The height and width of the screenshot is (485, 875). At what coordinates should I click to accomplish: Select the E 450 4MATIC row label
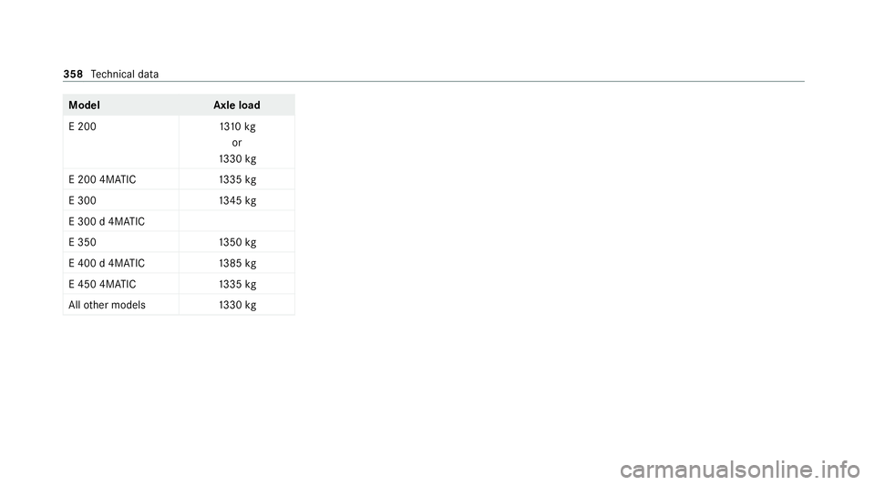coord(102,284)
